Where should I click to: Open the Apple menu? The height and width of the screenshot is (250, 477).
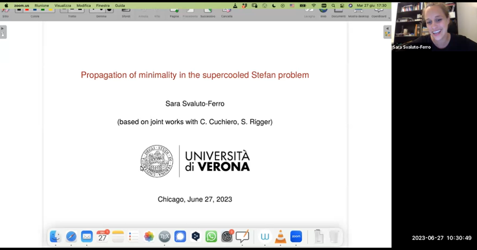coord(6,6)
